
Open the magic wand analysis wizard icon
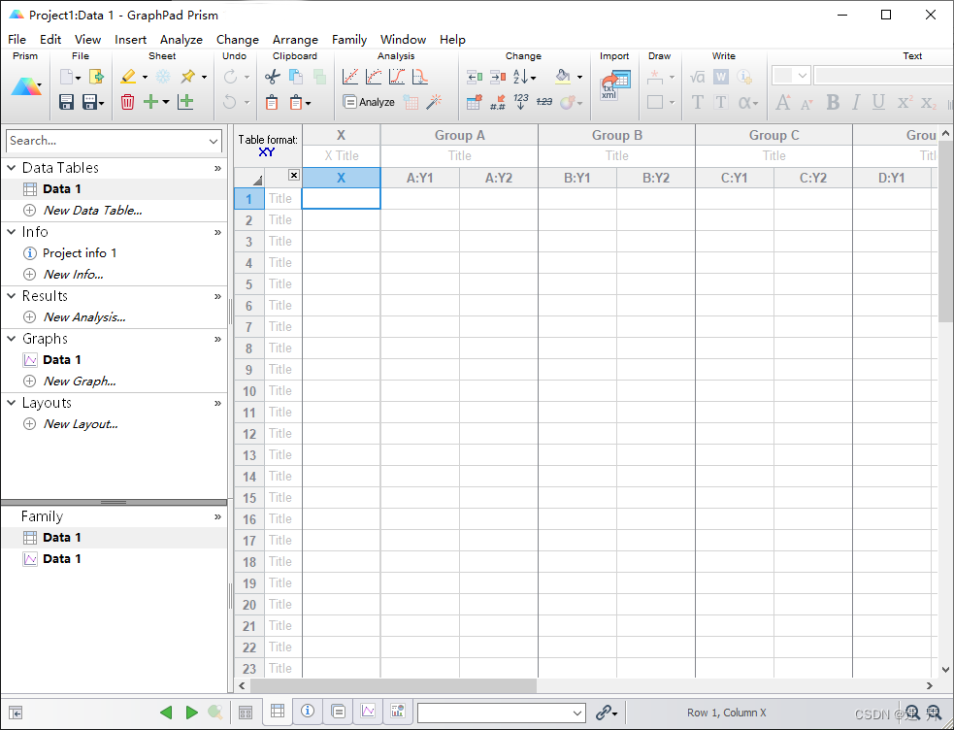point(433,101)
